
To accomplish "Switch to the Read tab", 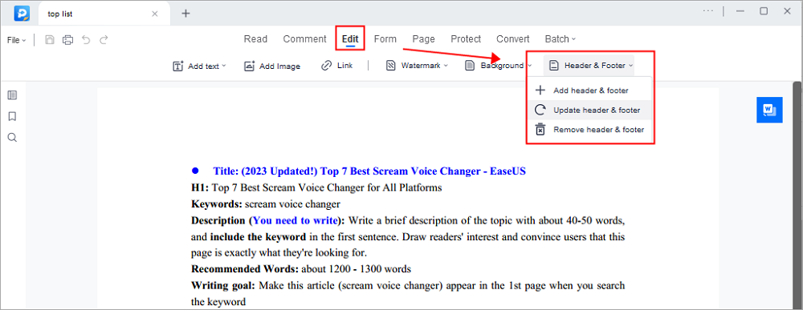I will [255, 38].
